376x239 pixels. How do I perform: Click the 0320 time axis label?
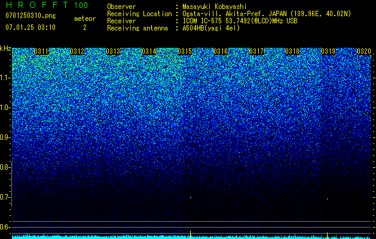pos(364,51)
